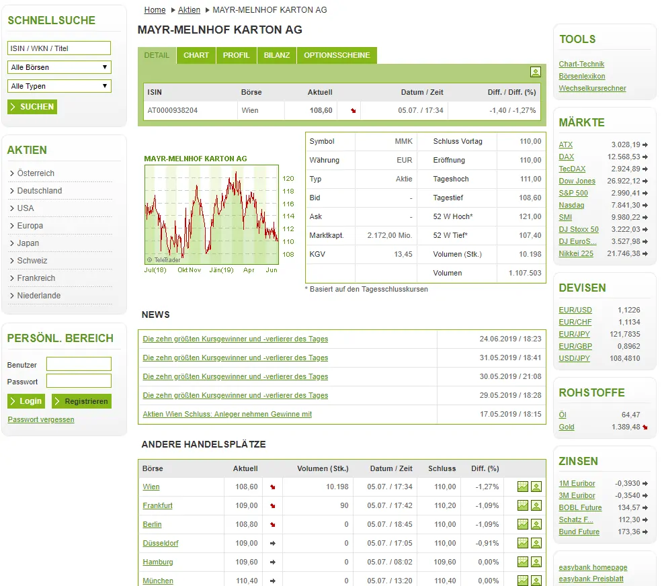Open the Hamburg exchange link
The height and width of the screenshot is (586, 662).
(x=158, y=562)
